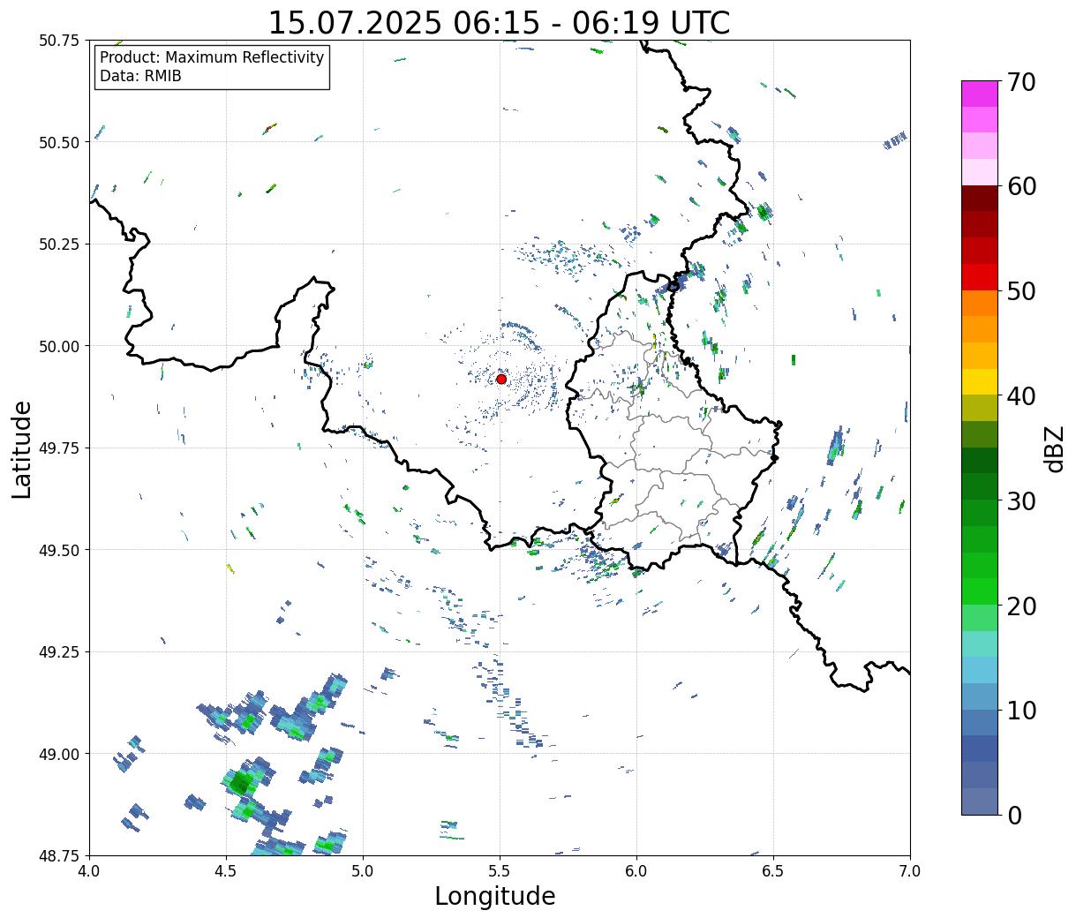Click the red radar location marker
Viewport: 1076px width, 918px height.
(x=501, y=379)
